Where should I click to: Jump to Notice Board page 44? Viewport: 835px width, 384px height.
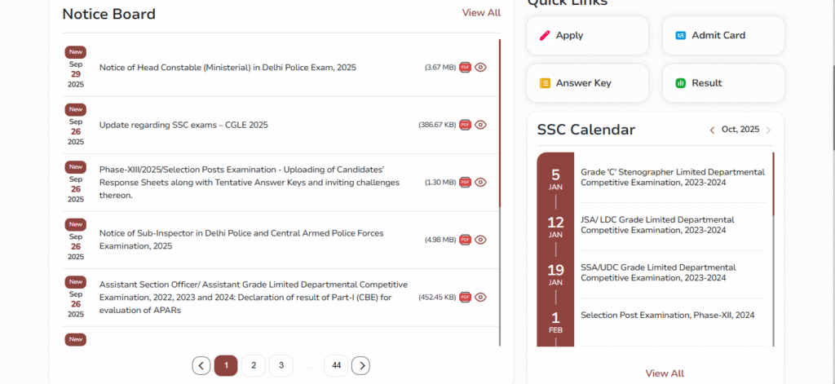[336, 365]
